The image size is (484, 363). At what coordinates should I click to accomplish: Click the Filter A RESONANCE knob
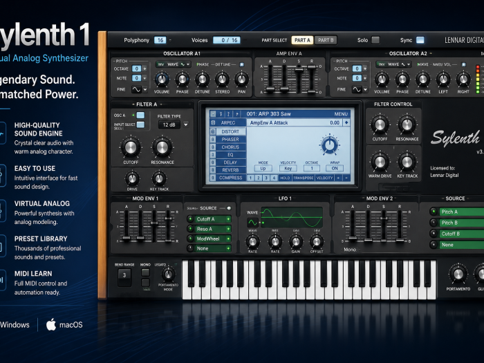coord(162,147)
